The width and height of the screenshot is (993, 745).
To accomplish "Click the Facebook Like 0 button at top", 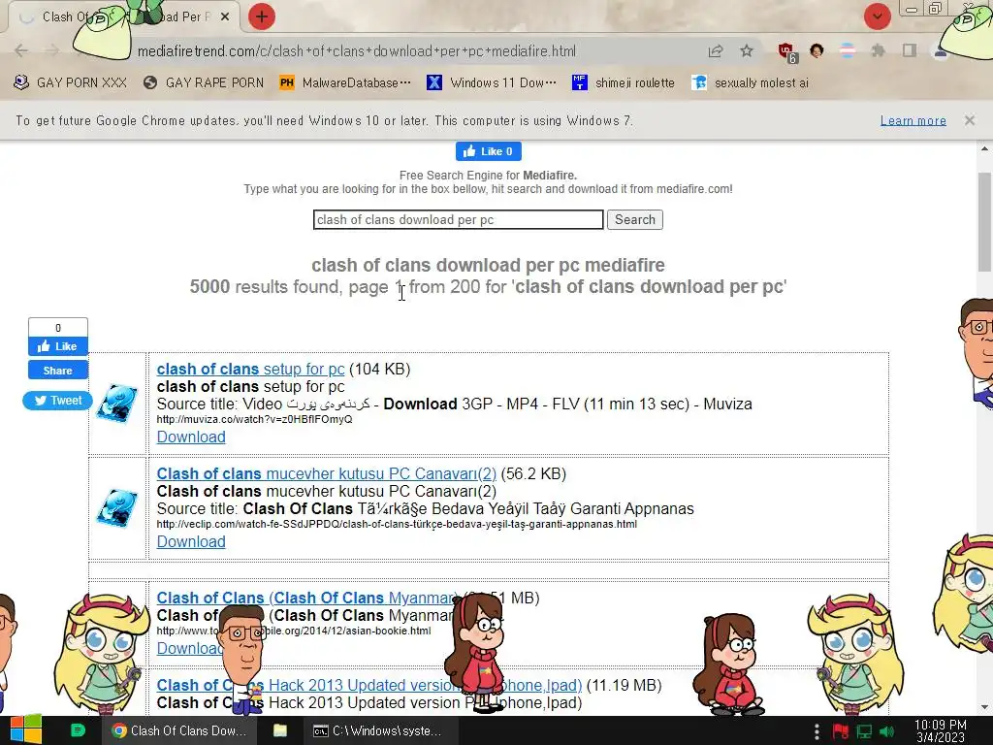I will pyautogui.click(x=489, y=151).
